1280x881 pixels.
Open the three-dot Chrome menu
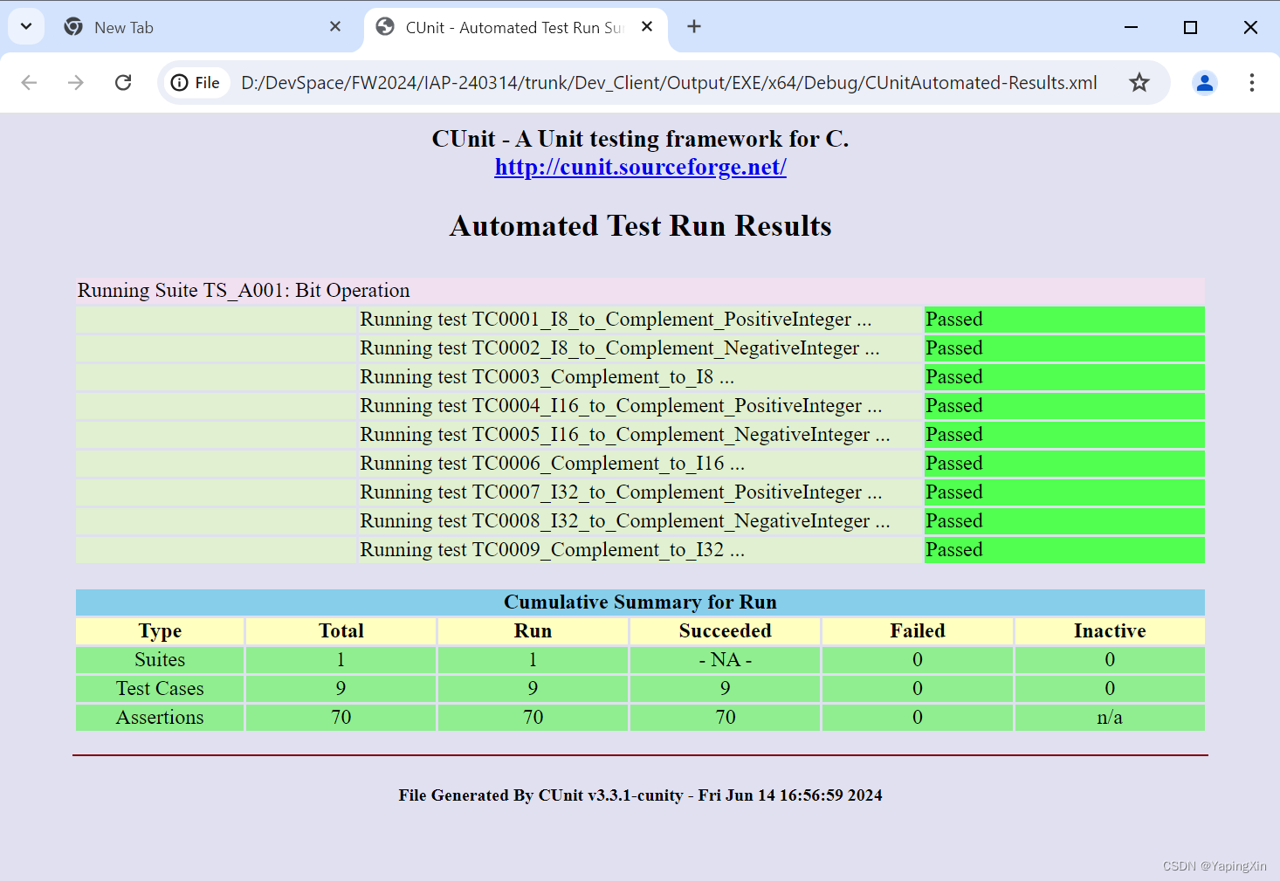[x=1251, y=82]
